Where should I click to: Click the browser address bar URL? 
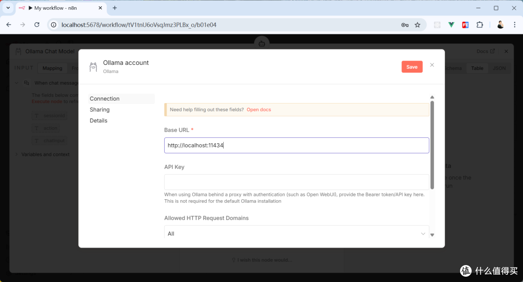139,25
